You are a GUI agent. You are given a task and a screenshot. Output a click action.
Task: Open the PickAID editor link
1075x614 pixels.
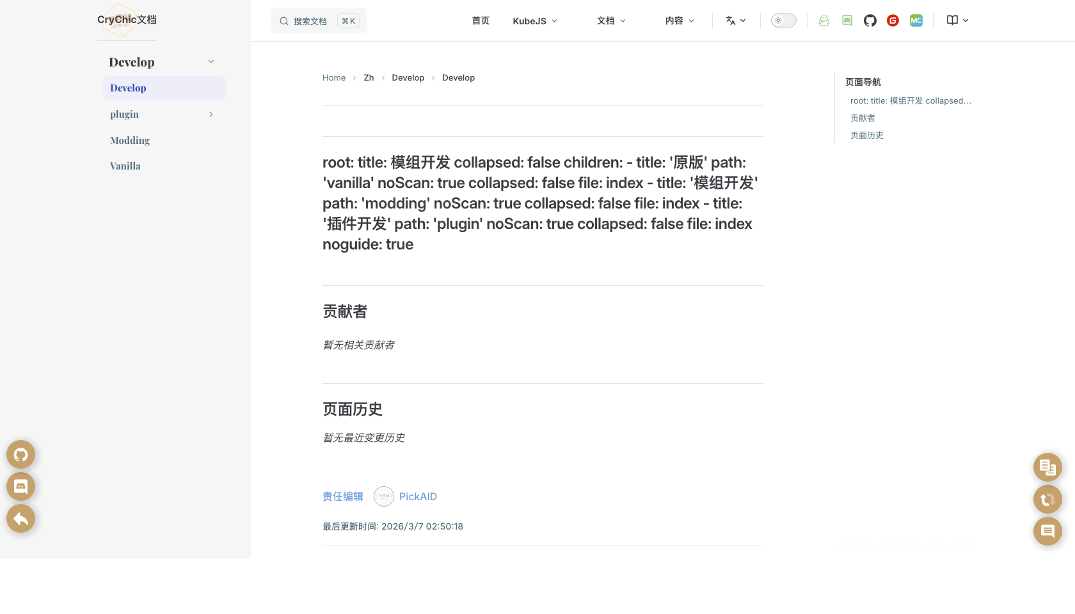click(418, 496)
